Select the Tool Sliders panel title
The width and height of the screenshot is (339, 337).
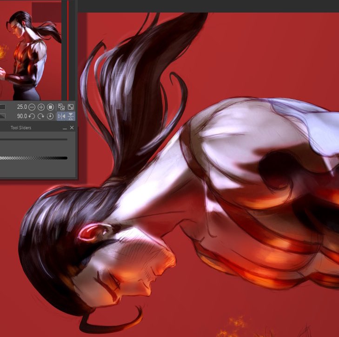(21, 128)
